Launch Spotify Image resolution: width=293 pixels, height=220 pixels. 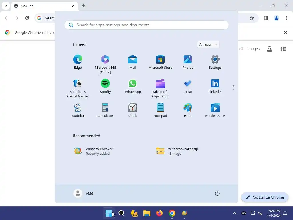pos(105,86)
